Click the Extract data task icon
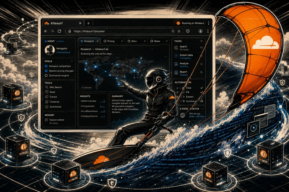The height and width of the screenshot is (192, 289). point(176,56)
